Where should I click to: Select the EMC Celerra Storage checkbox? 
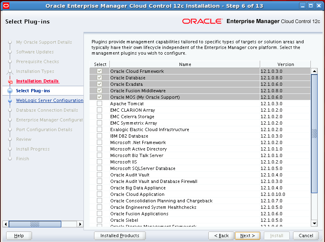(100, 116)
